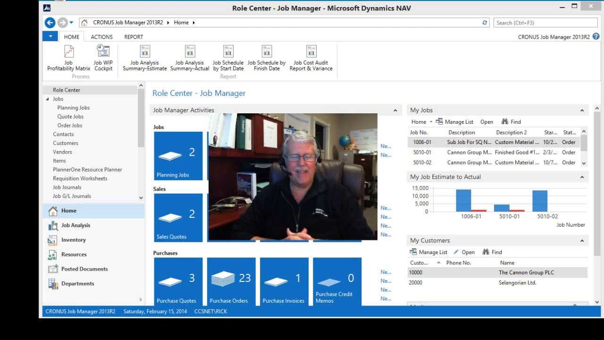
Task: Open Home dropdown in My Jobs
Action: tap(421, 122)
